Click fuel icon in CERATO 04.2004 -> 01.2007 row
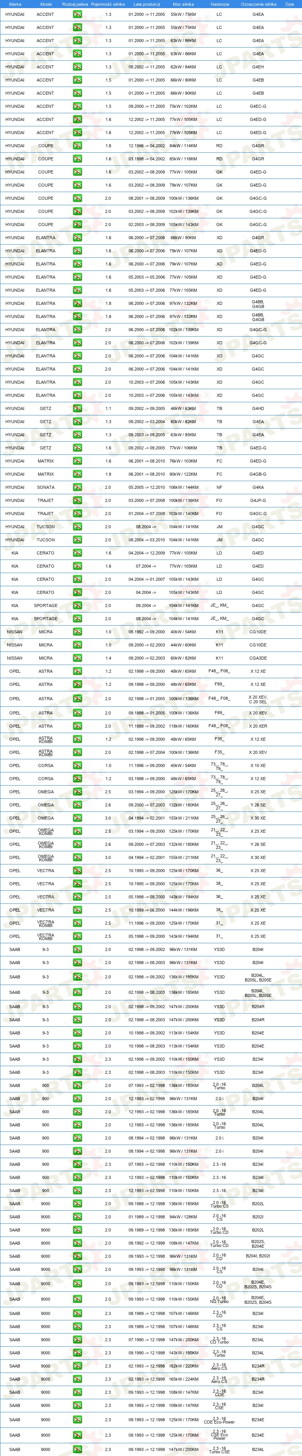The image size is (302, 1456). (x=77, y=579)
